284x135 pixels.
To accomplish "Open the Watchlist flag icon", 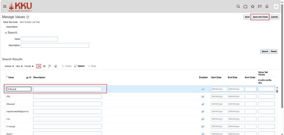I will 260,6.
